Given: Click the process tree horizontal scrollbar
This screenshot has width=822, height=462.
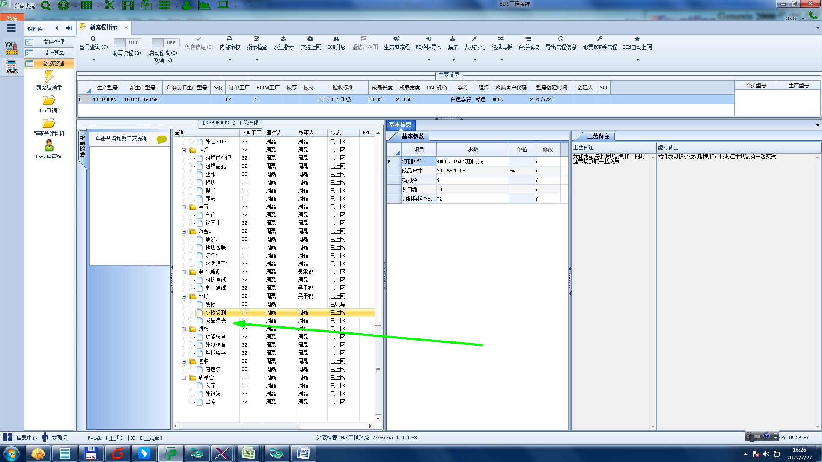Looking at the screenshot, I should pyautogui.click(x=240, y=426).
